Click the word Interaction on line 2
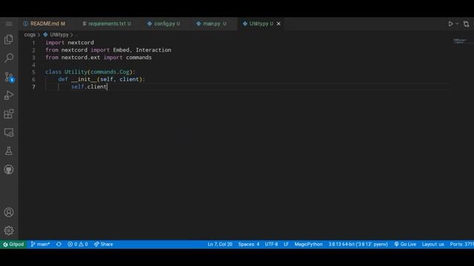 pyautogui.click(x=153, y=50)
